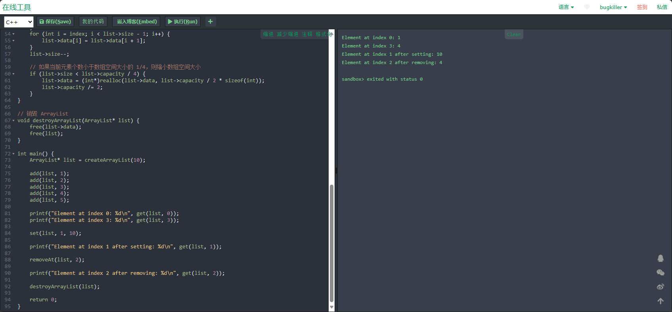Image resolution: width=672 pixels, height=312 pixels.
Task: Click code line 'free(list);'
Action: tap(46, 134)
